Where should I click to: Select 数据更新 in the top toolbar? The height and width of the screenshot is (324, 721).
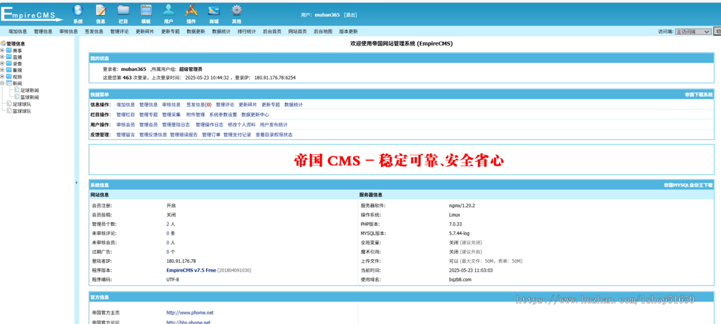tap(195, 31)
